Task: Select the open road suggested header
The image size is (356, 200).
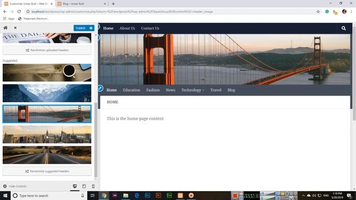Action: pos(47,155)
